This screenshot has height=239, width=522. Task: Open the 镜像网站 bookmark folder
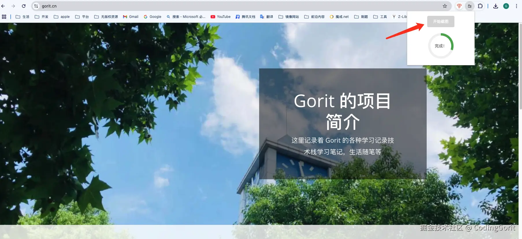pyautogui.click(x=289, y=17)
